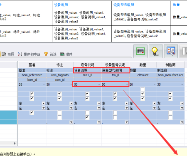Screen dimensions: 187x156
Task: Click the bom_reference field cell
Action: (32, 75)
